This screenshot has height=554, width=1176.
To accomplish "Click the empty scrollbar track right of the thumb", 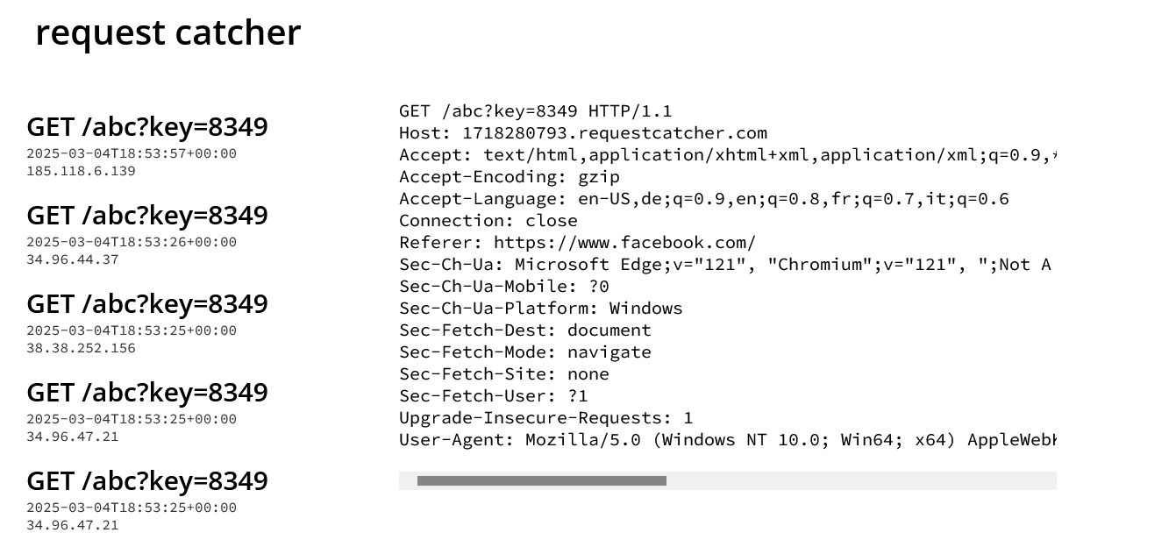I will tap(859, 480).
